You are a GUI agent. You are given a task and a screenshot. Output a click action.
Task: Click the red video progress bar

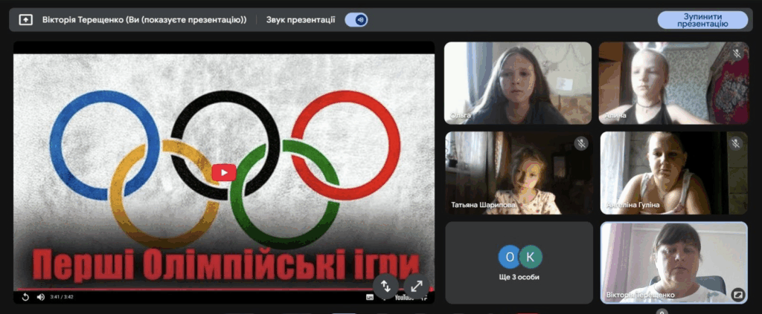pos(224,290)
